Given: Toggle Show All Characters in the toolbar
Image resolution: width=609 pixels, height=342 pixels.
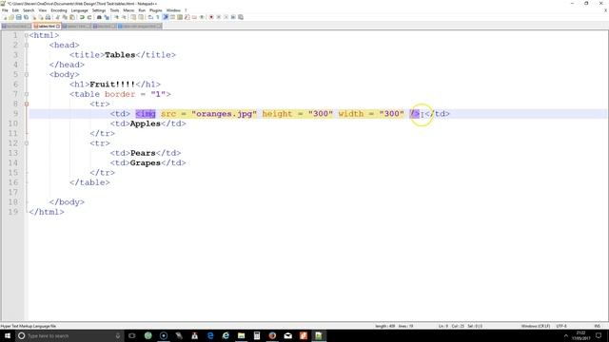Looking at the screenshot, I should coord(158,17).
